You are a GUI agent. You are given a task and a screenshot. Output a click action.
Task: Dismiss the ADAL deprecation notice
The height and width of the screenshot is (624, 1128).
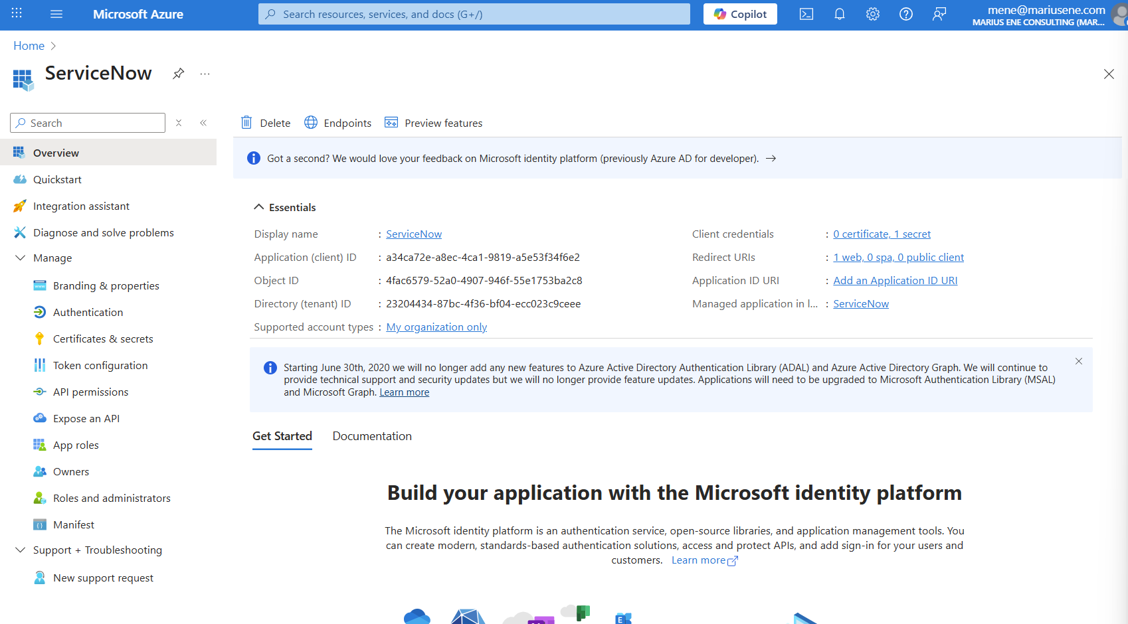coord(1079,361)
